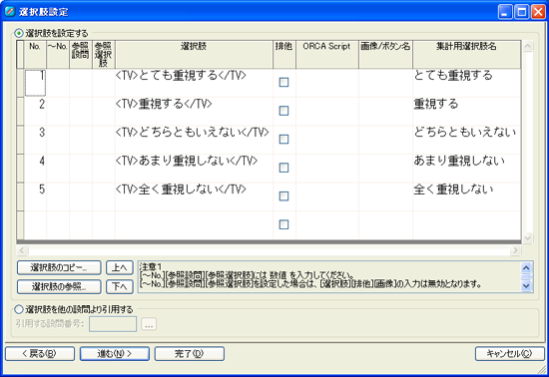Cancel the dialog with キャンセル(C)
Screen dimensions: 549x377
coord(510,354)
